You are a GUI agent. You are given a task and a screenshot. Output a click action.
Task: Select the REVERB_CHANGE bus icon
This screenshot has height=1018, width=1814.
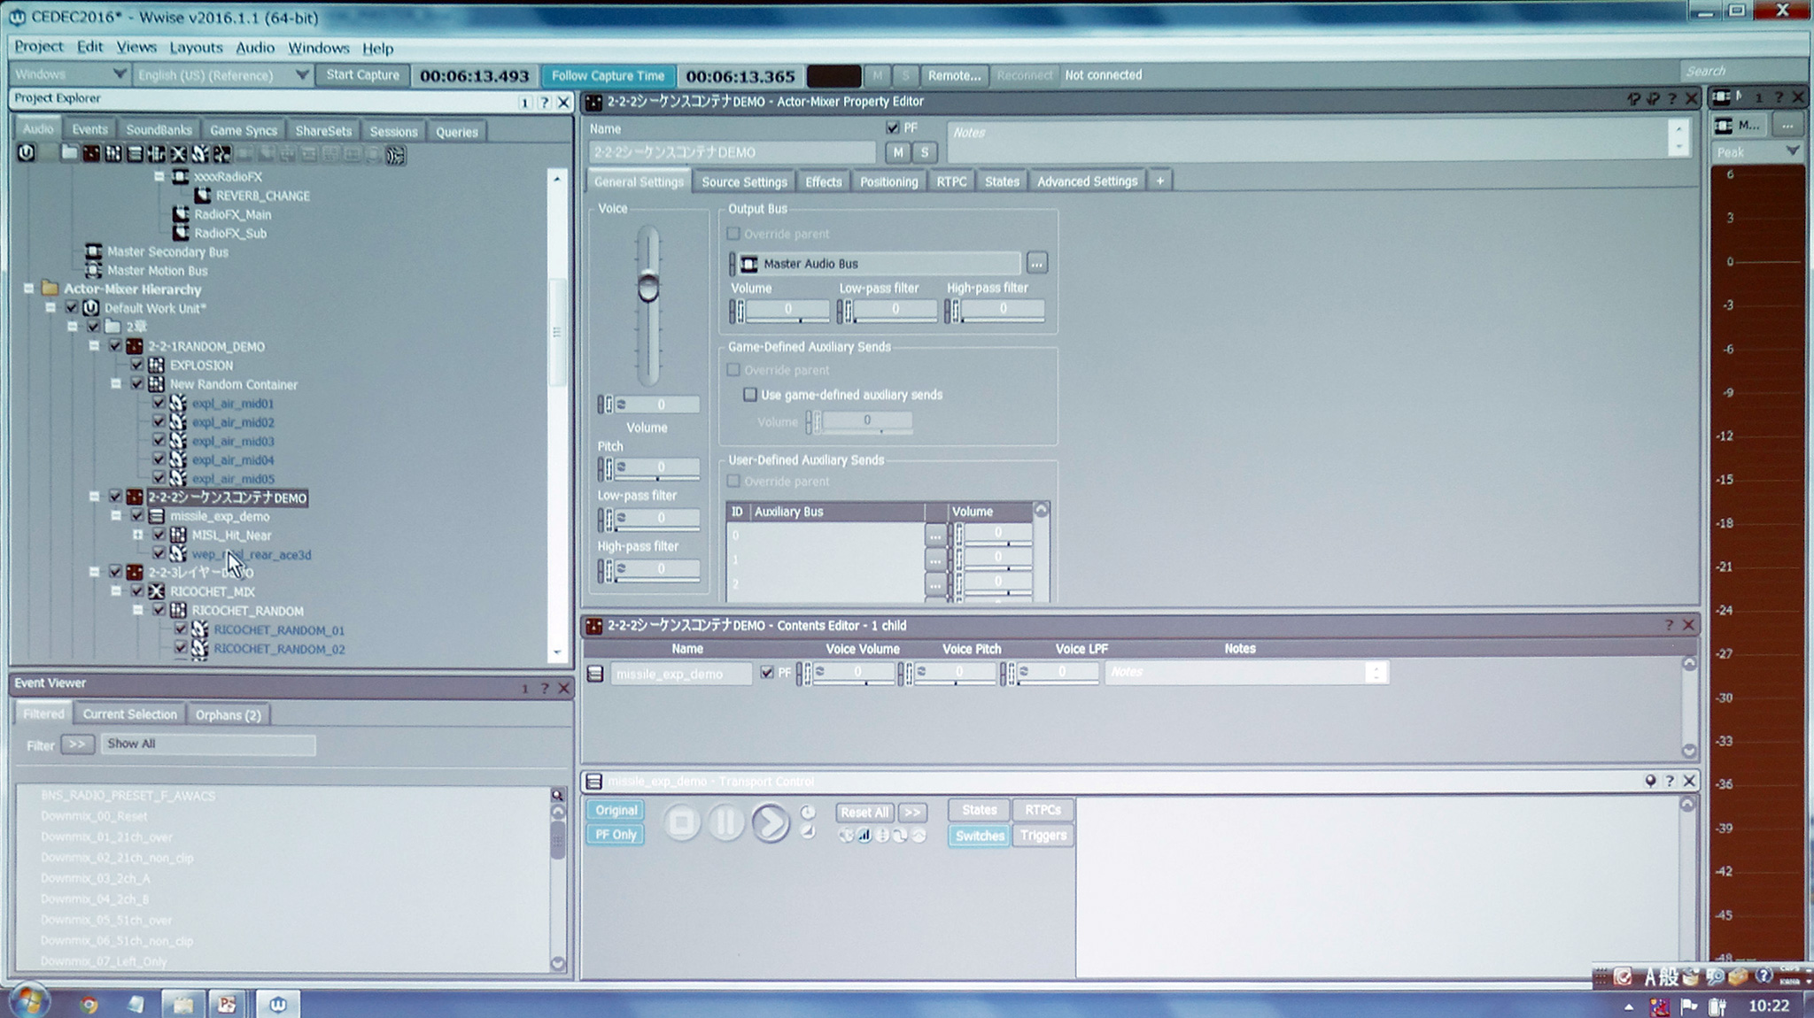click(x=203, y=196)
